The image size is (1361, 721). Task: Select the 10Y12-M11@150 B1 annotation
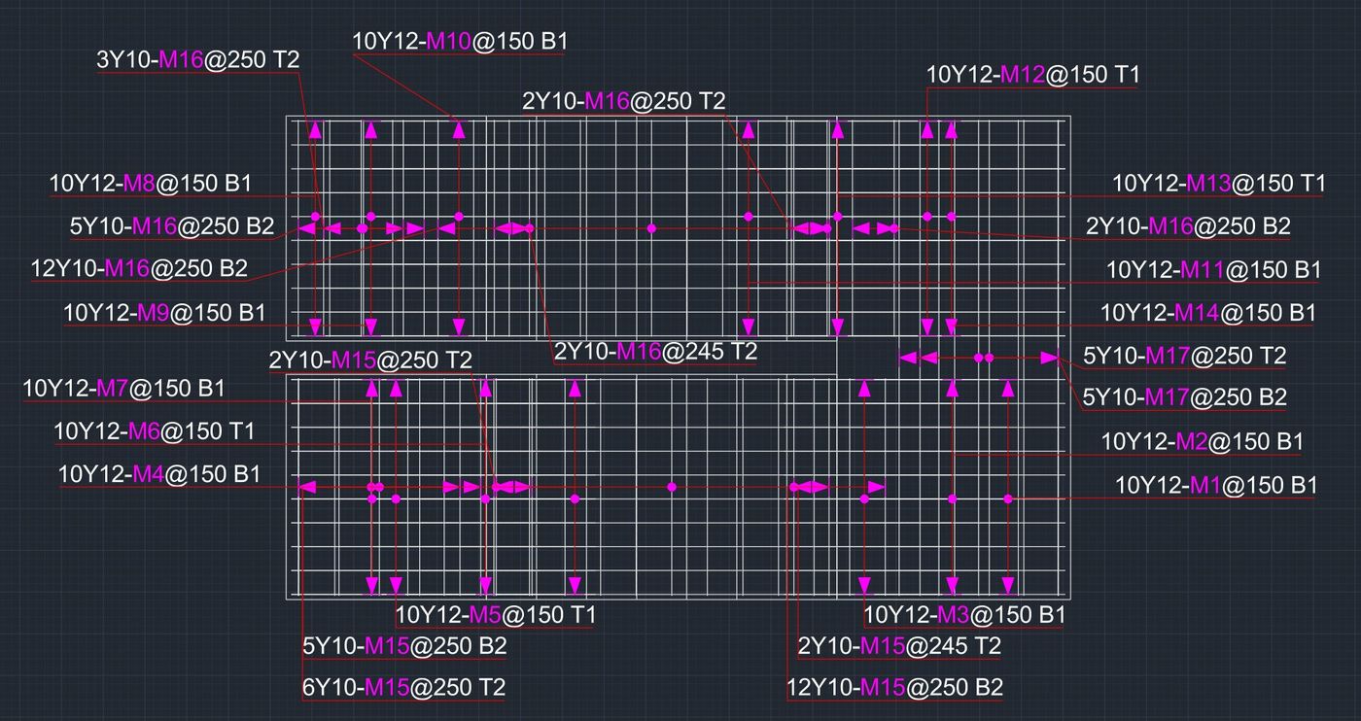coord(1214,270)
